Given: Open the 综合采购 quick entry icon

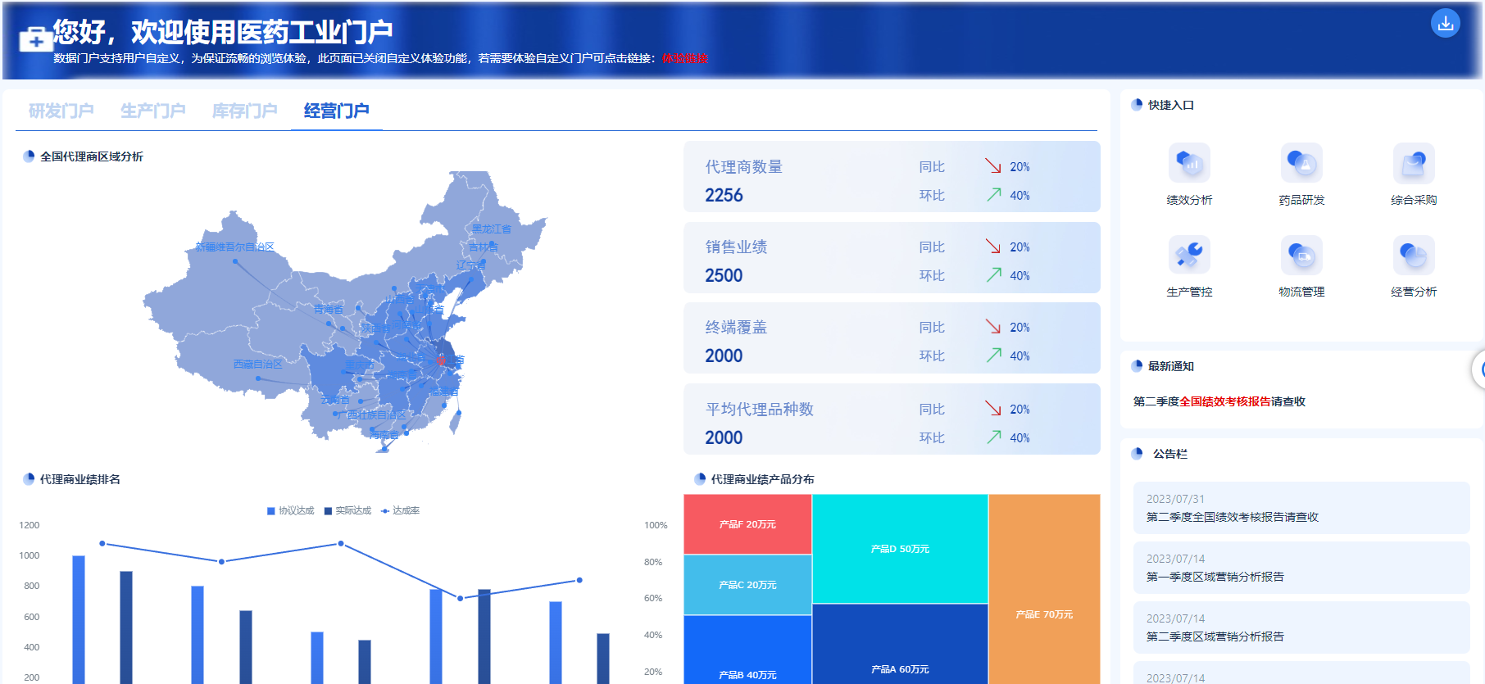Looking at the screenshot, I should tap(1414, 163).
